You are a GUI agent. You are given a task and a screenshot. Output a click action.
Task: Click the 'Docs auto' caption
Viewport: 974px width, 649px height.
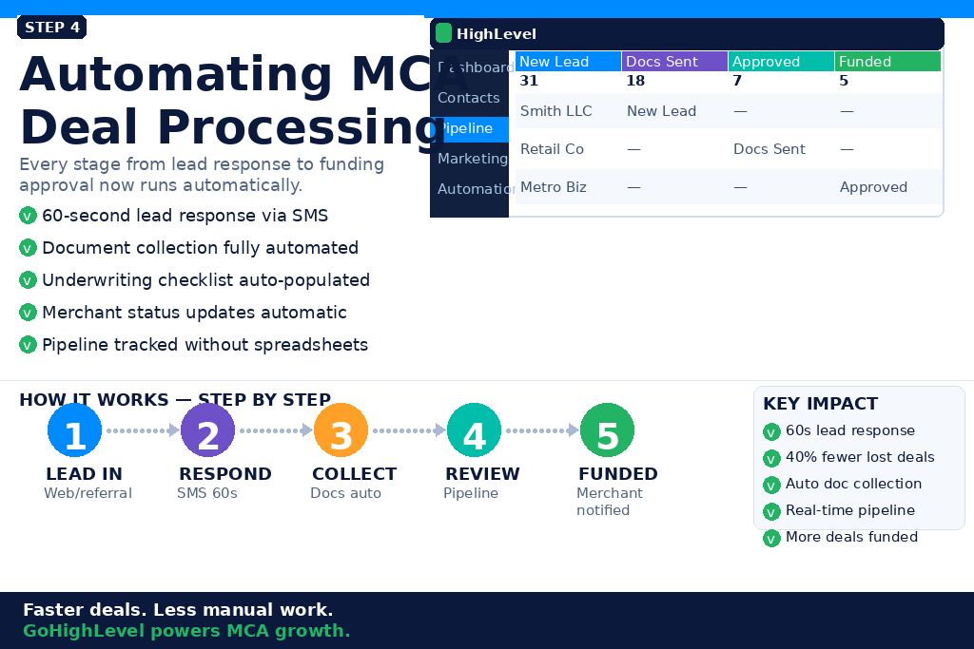coord(345,493)
